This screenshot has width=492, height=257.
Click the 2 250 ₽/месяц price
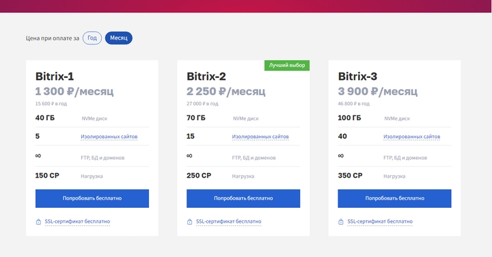226,92
